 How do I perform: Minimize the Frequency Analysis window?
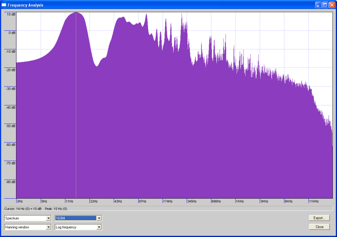[x=318, y=5]
